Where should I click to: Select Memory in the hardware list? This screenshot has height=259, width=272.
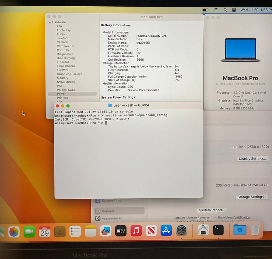pyautogui.click(x=63, y=78)
